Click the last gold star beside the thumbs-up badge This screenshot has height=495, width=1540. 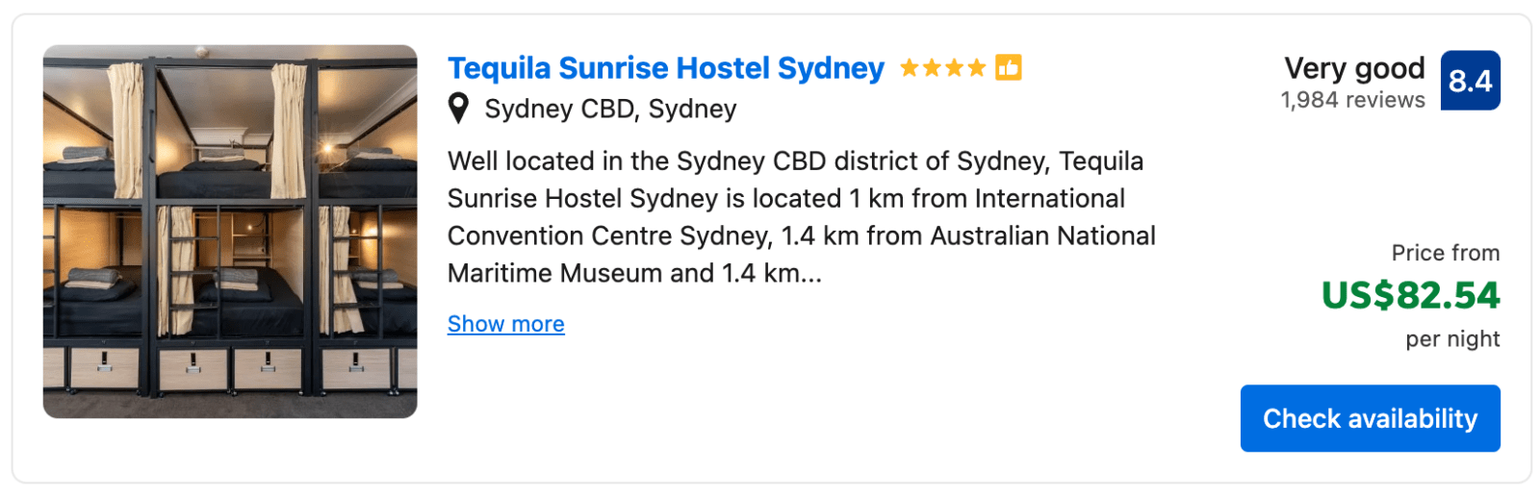click(976, 68)
